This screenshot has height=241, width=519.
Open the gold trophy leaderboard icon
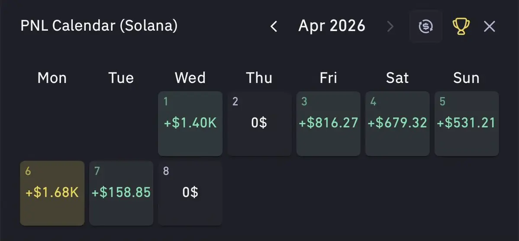(x=461, y=26)
